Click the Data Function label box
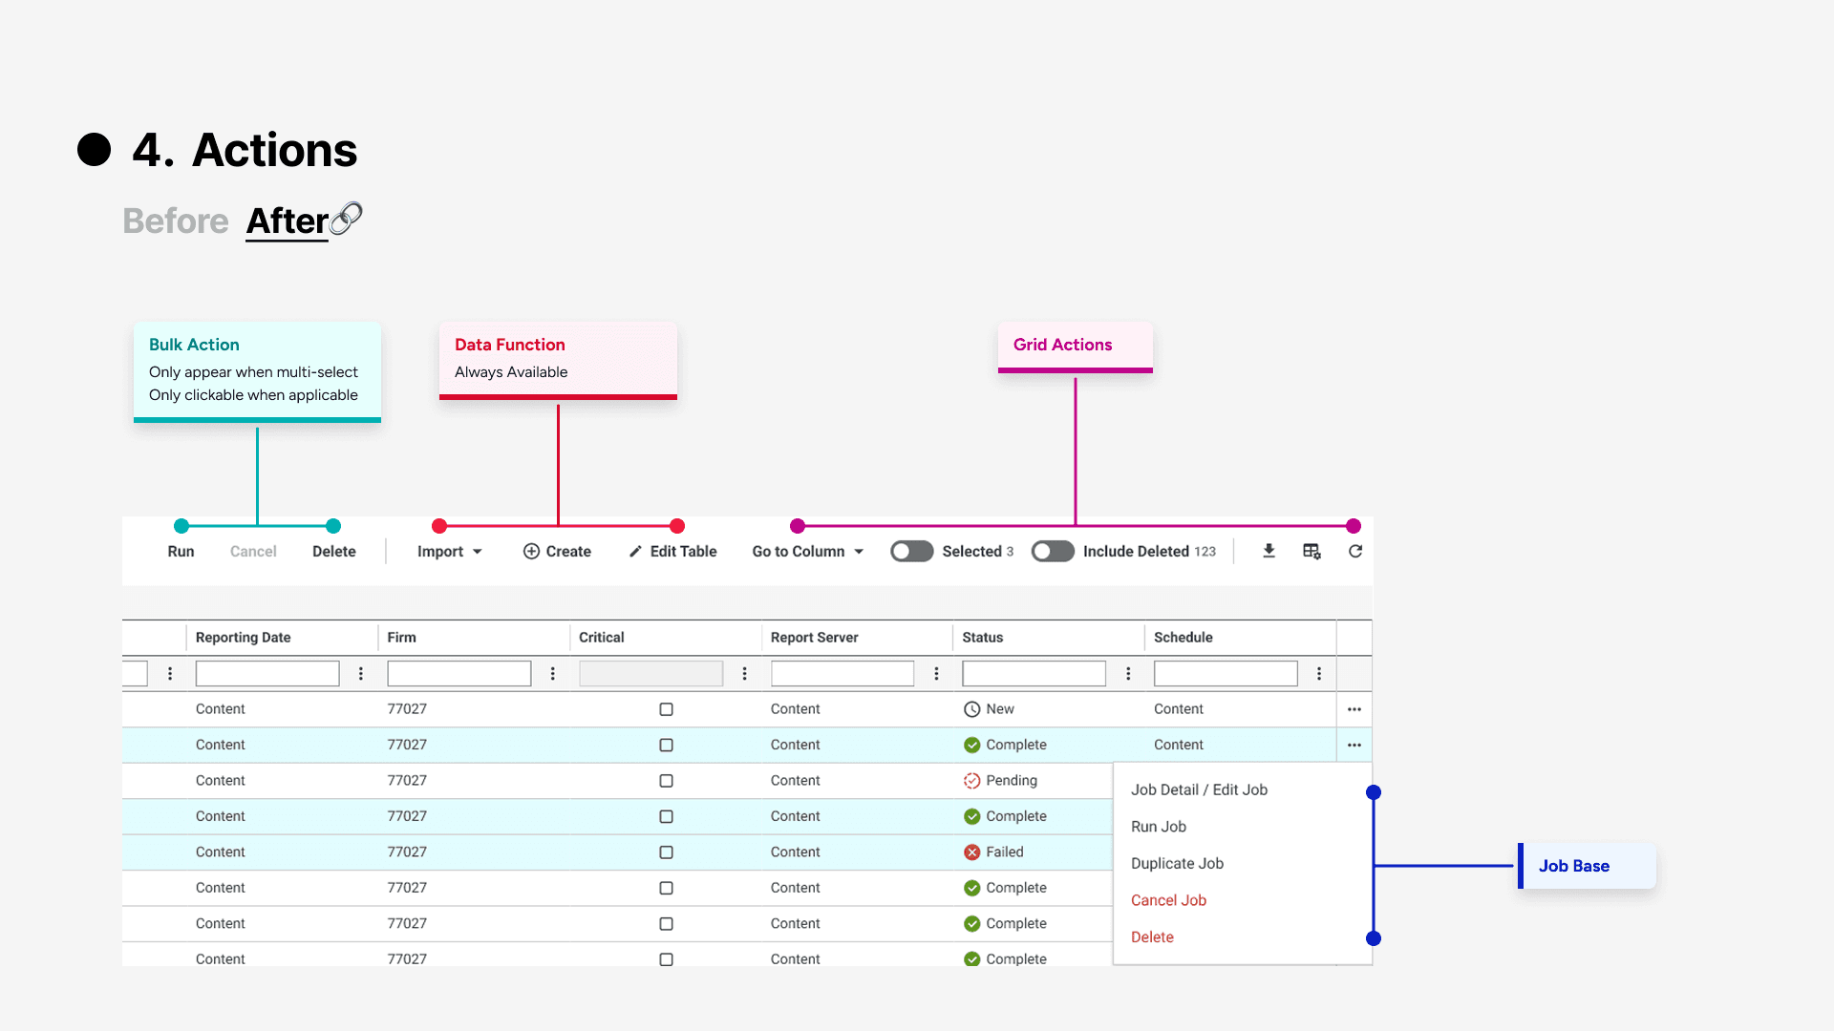The height and width of the screenshot is (1031, 1834). pyautogui.click(x=558, y=360)
